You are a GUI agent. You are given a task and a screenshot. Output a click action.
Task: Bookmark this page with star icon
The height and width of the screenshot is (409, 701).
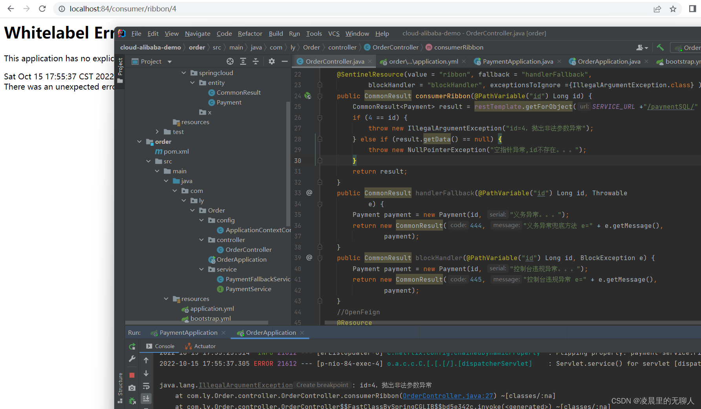click(x=673, y=9)
